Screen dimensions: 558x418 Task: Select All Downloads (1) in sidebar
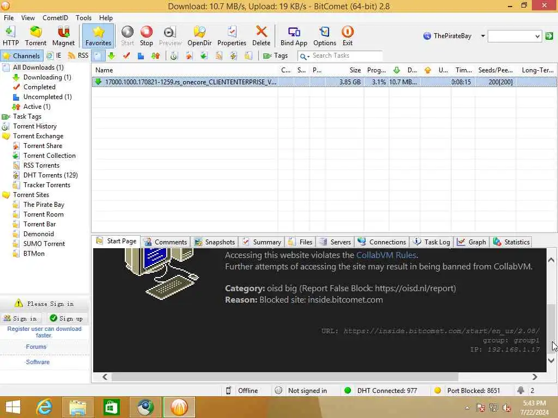[x=38, y=67]
